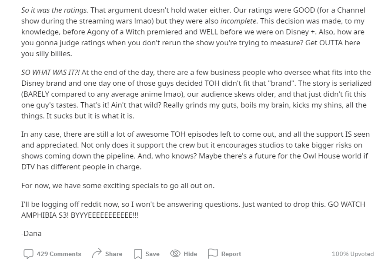Click the Report flag icon
Viewport: 378px width, 266px height.
click(x=213, y=254)
